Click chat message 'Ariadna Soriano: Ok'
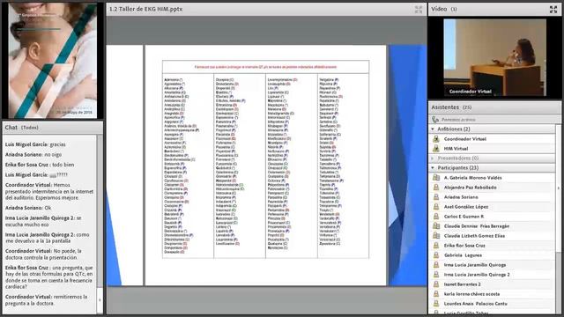Viewport: 564px width, 317px height. tap(28, 208)
